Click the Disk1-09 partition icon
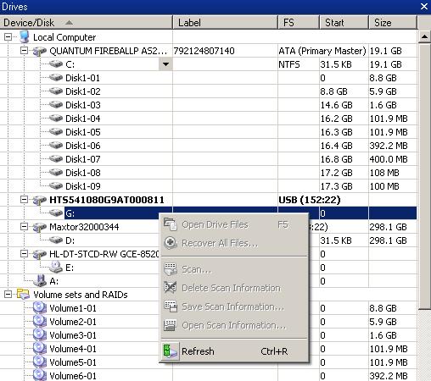The width and height of the screenshot is (431, 381). click(56, 186)
